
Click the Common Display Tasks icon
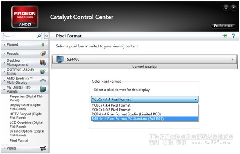(43, 71)
